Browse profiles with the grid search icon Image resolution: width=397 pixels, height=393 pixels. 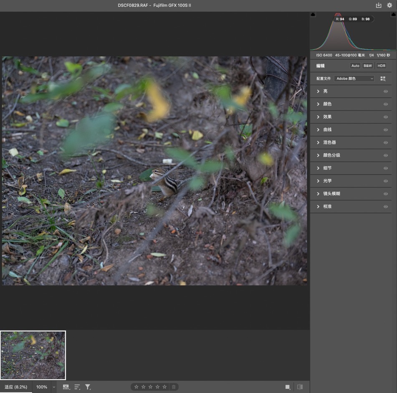(x=383, y=79)
